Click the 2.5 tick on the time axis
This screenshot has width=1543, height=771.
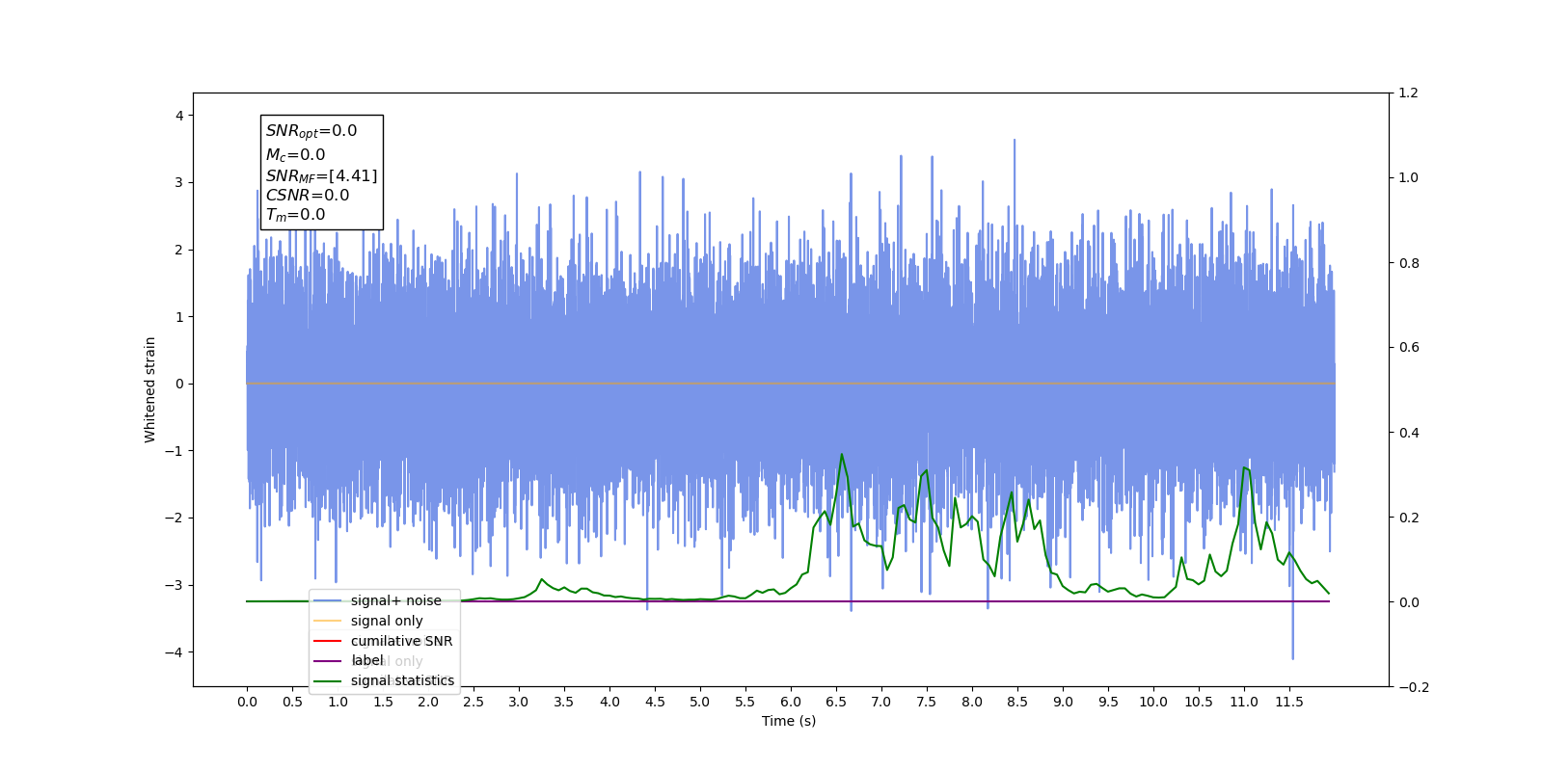click(474, 702)
